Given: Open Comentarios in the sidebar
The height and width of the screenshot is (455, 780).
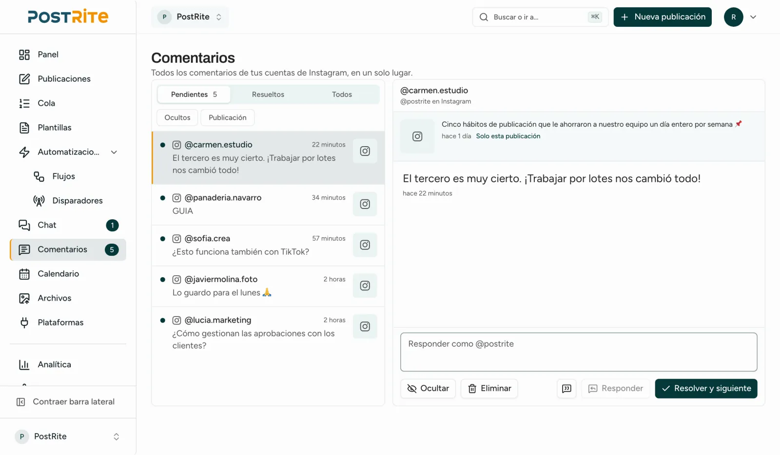Looking at the screenshot, I should 68,249.
